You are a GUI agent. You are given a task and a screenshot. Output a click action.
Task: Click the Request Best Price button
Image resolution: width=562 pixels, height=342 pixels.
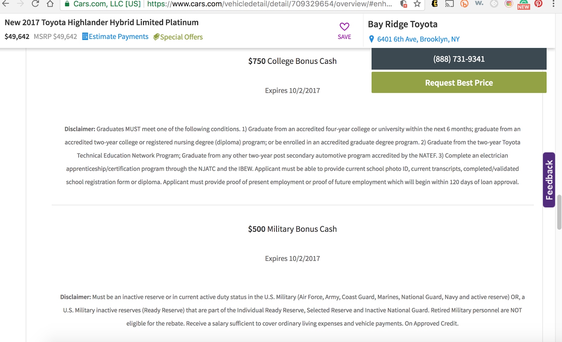[459, 82]
